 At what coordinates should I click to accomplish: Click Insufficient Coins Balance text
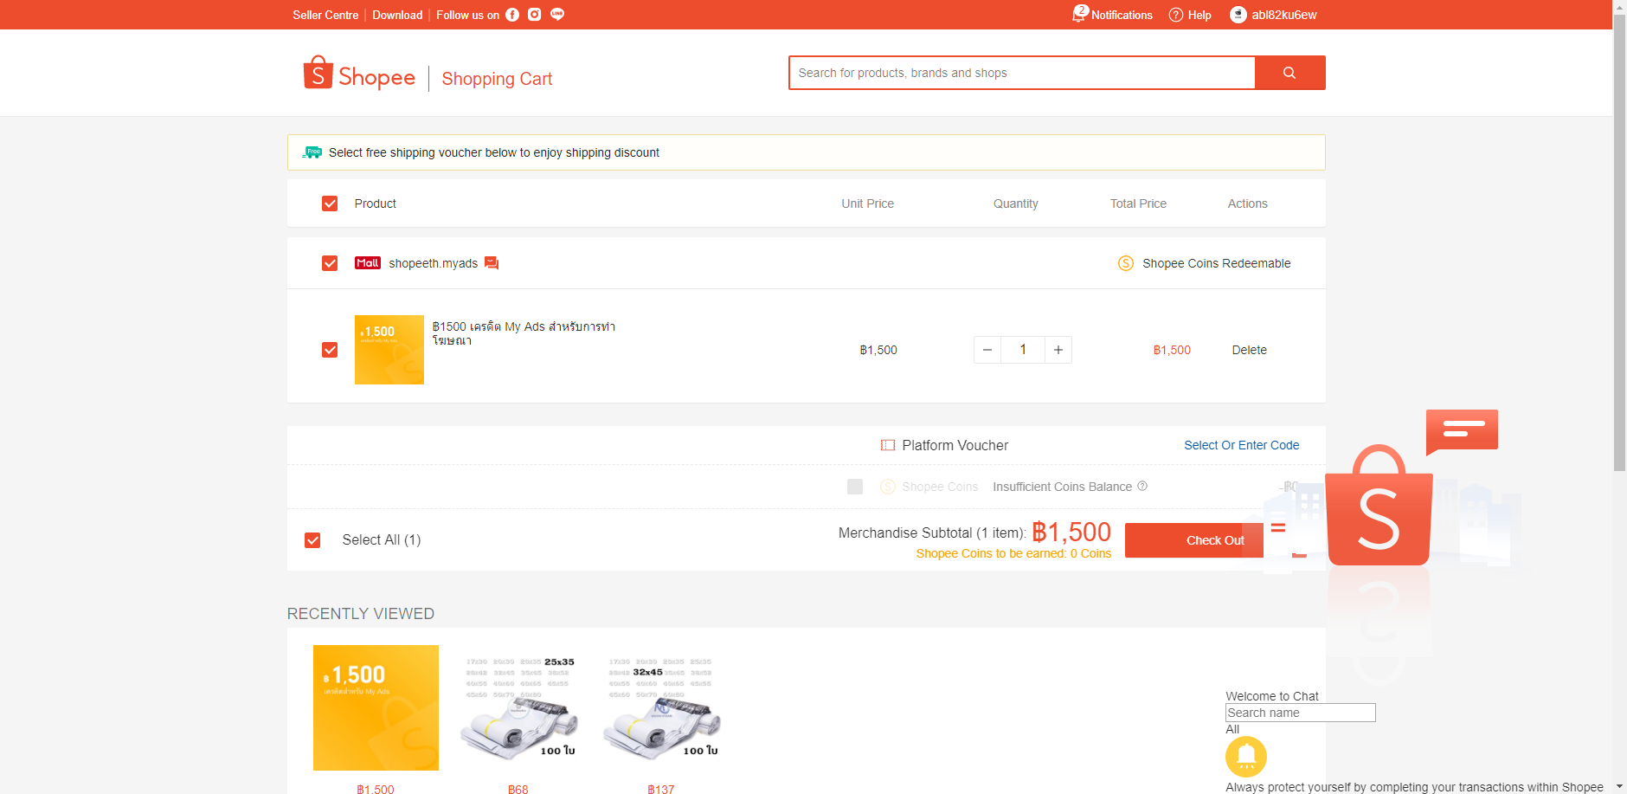1062,487
